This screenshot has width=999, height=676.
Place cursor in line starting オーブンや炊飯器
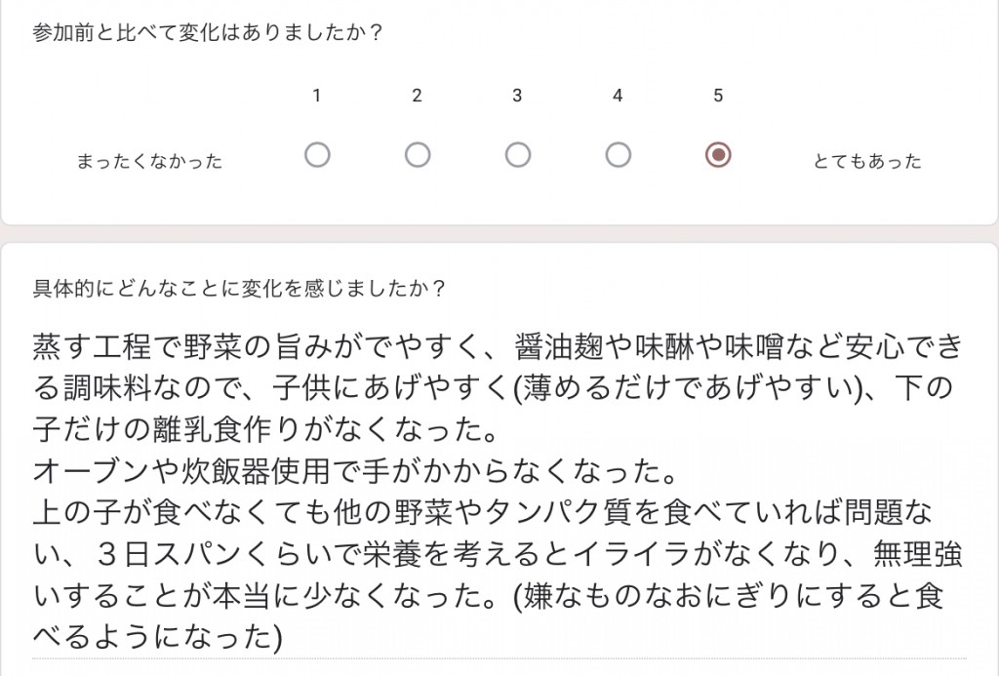point(355,471)
